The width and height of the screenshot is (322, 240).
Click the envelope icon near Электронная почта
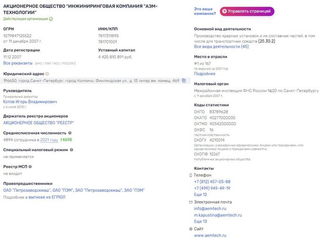coord(190,202)
